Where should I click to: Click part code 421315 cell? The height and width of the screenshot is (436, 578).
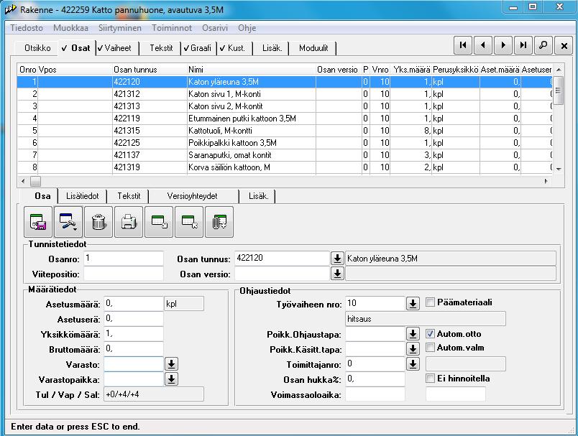pos(150,130)
